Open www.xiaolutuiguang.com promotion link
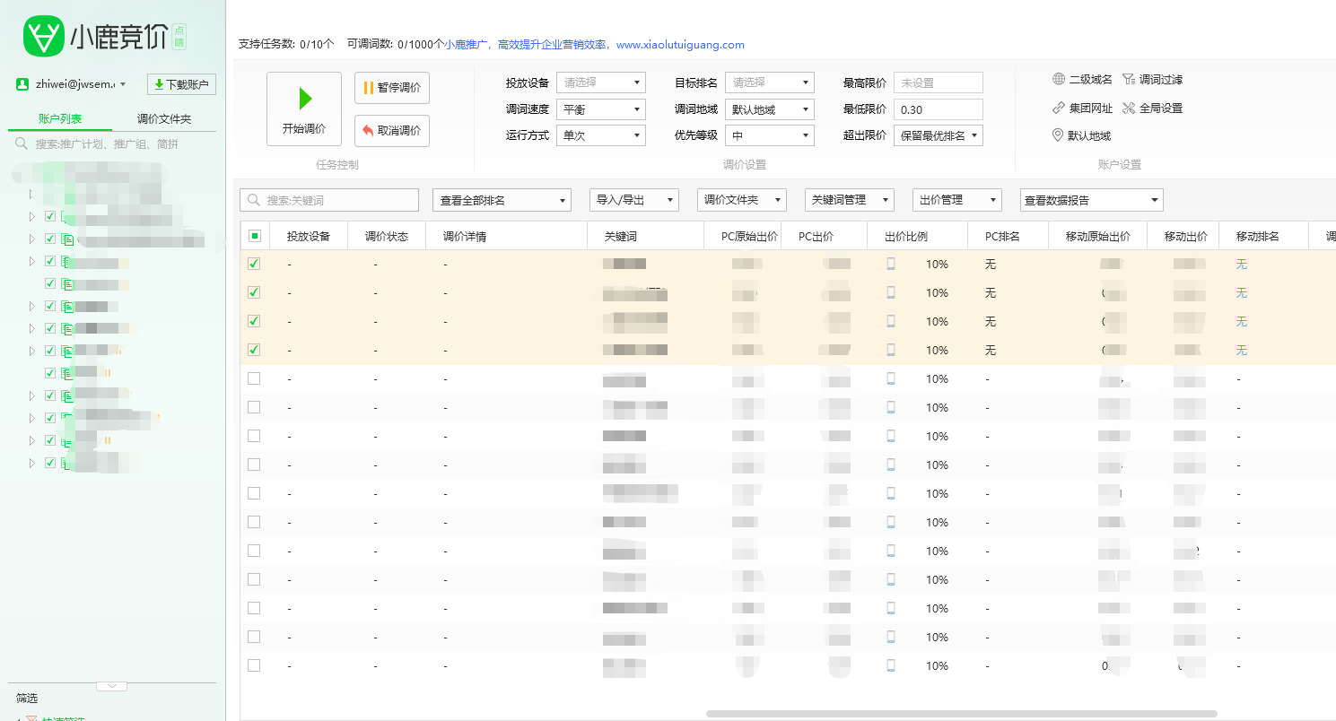 tap(680, 45)
